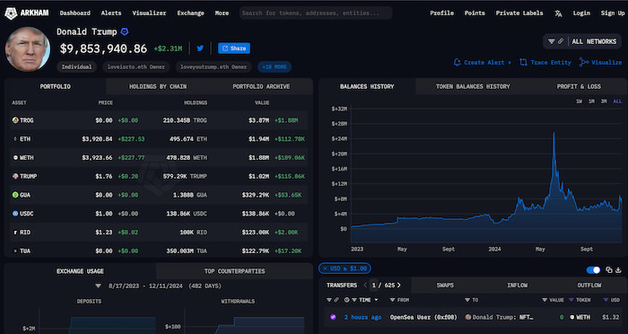628x334 pixels.
Task: Click the USDC token icon
Action: [x=15, y=214]
